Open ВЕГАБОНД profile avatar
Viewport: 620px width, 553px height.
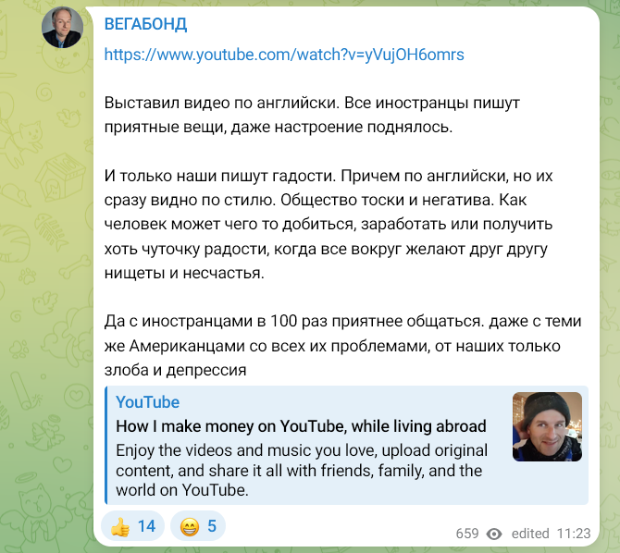click(x=63, y=28)
